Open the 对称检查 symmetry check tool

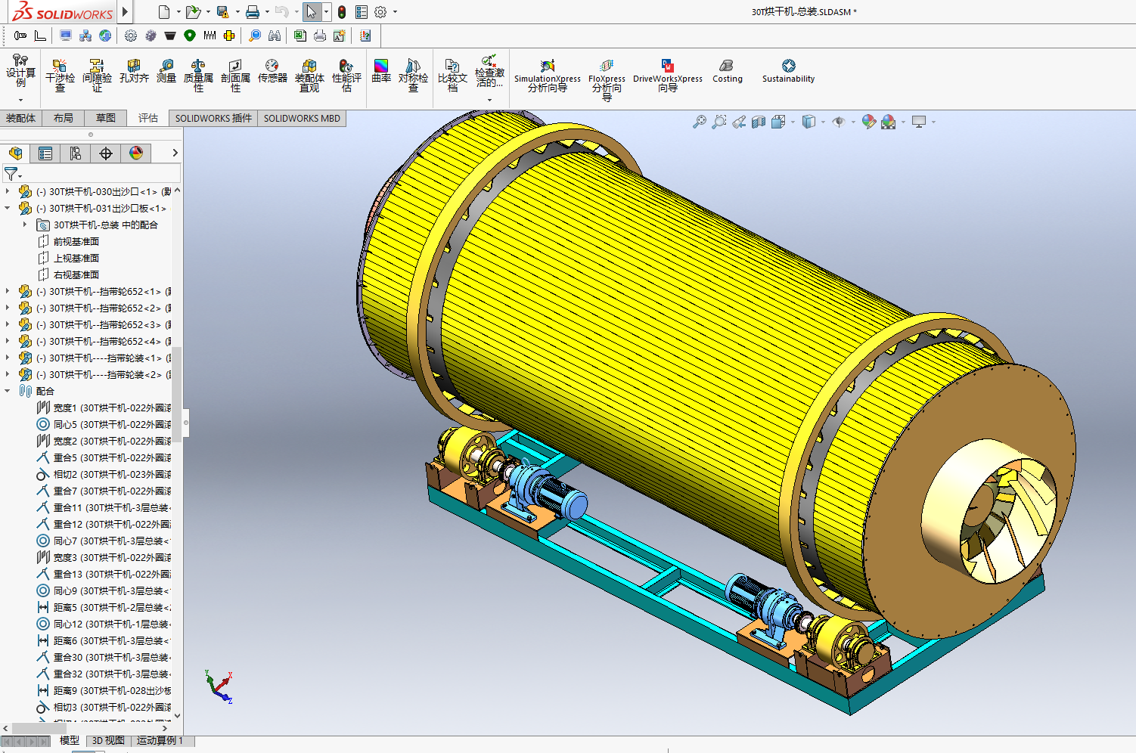tap(413, 76)
